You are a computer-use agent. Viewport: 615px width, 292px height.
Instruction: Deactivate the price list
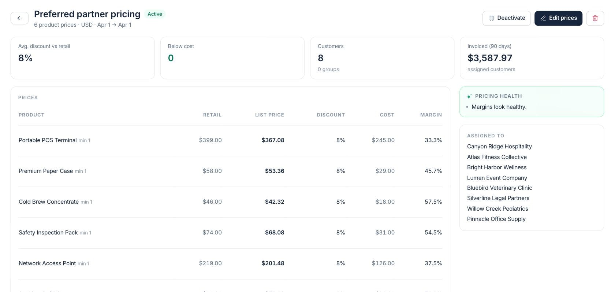point(507,18)
